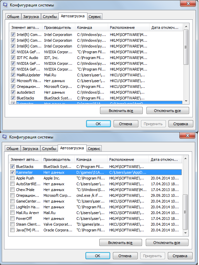Enable Chew7Hale startup item
The width and height of the screenshot is (199, 265).
click(12, 190)
